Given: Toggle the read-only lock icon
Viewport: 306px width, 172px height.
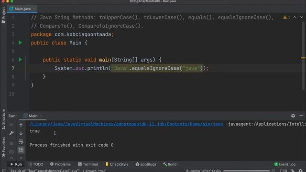Looking at the screenshot, I should tap(293, 171).
